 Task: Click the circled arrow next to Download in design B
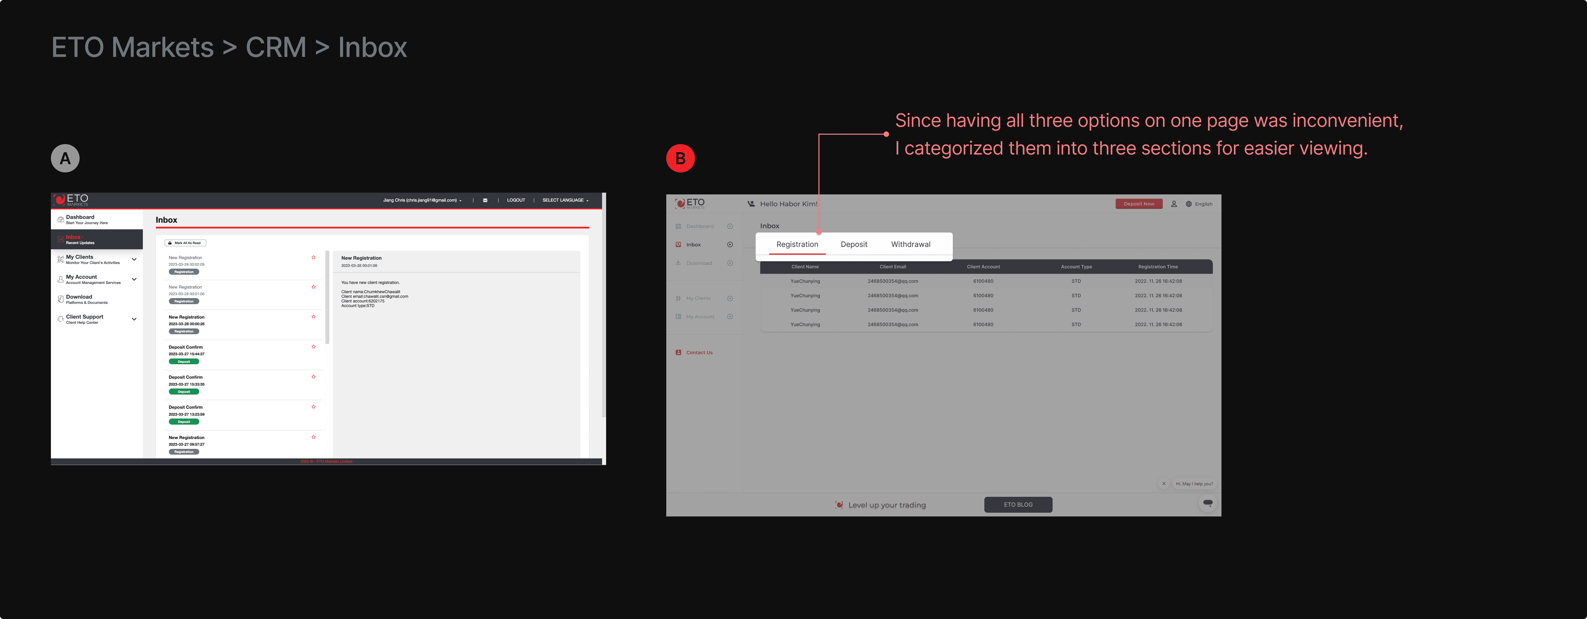[x=730, y=263]
